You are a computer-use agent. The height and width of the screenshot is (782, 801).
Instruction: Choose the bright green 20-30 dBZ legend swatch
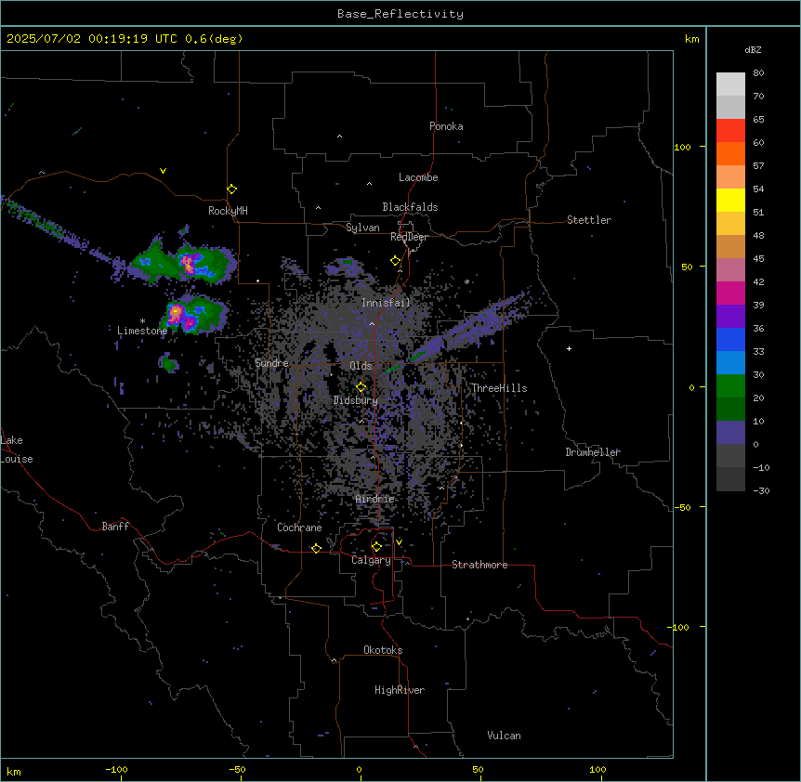click(x=730, y=386)
